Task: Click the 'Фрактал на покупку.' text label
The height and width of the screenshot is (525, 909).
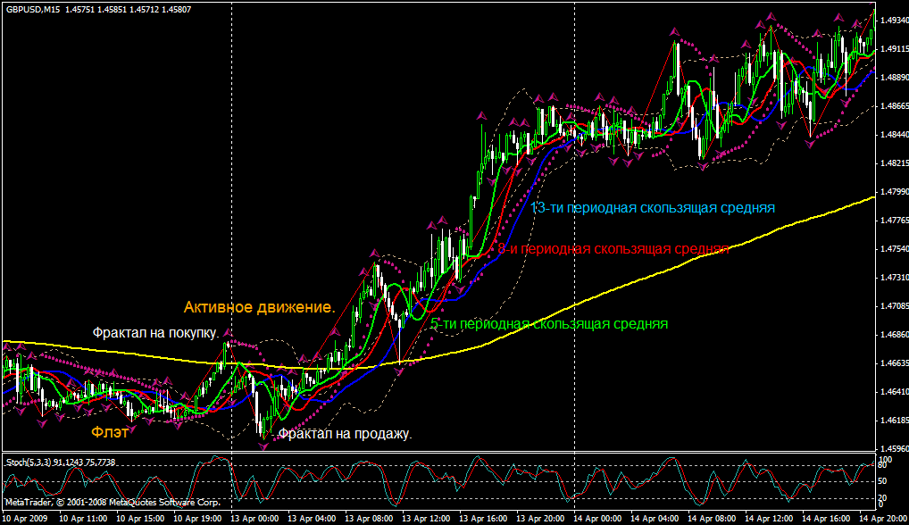Action: click(156, 333)
